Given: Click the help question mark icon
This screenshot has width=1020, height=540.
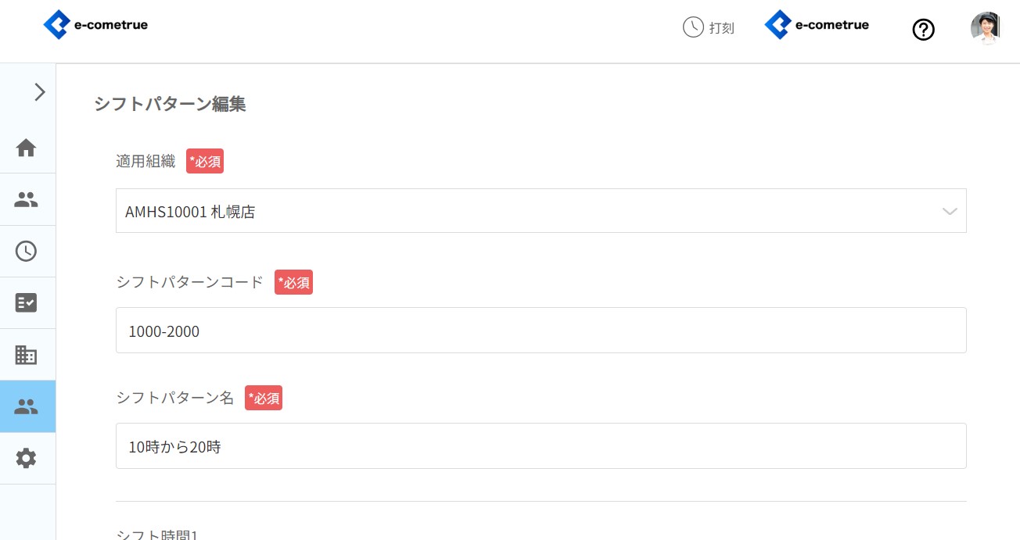Looking at the screenshot, I should 924,30.
